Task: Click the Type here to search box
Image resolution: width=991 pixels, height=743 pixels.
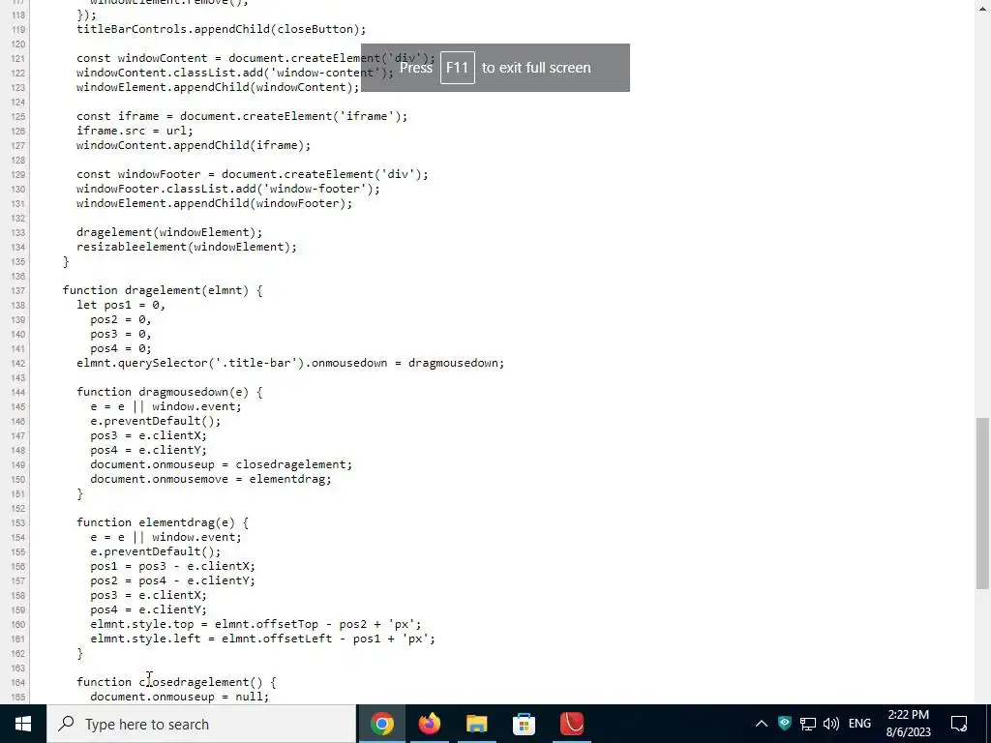Action: pyautogui.click(x=201, y=724)
